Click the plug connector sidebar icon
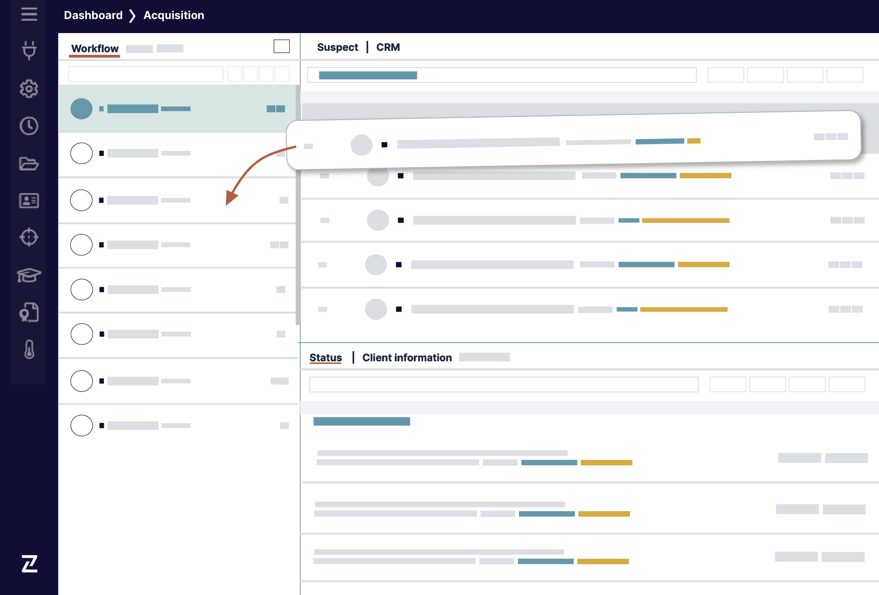Viewport: 879px width, 595px height. pos(29,50)
